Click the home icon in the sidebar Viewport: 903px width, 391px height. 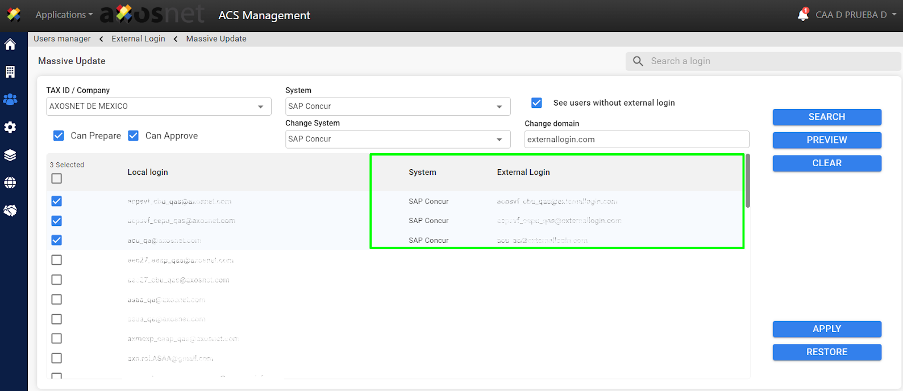(10, 44)
